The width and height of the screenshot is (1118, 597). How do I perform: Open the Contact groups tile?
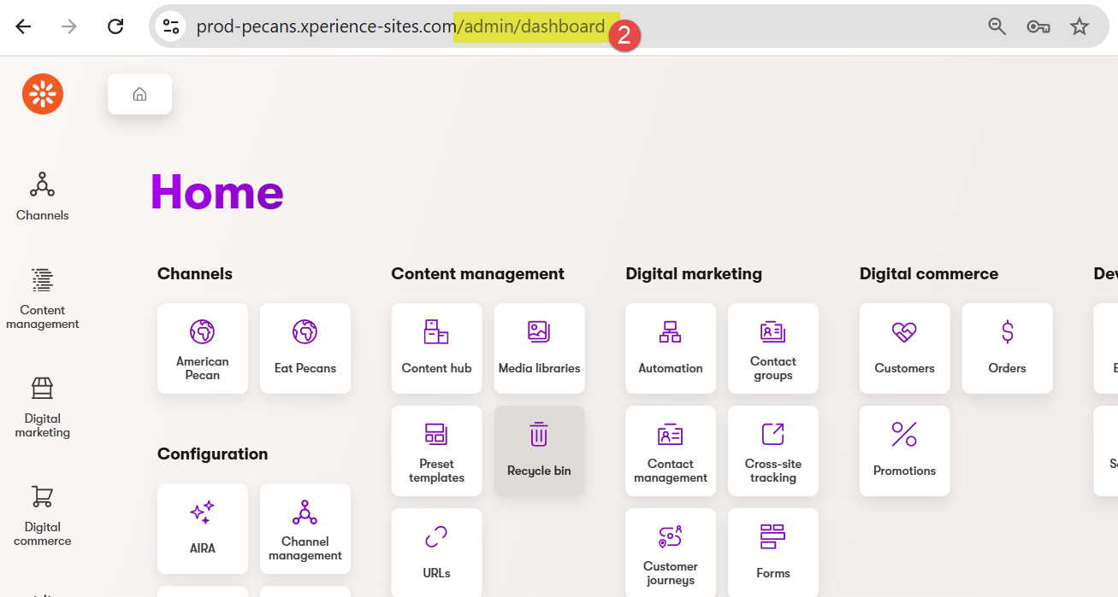coord(773,348)
